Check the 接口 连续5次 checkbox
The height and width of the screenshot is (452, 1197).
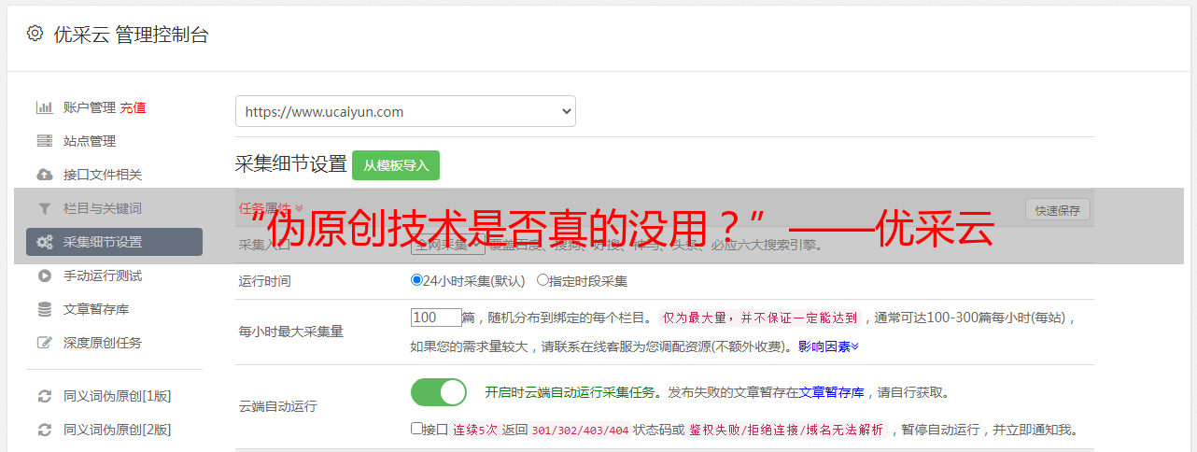[416, 429]
